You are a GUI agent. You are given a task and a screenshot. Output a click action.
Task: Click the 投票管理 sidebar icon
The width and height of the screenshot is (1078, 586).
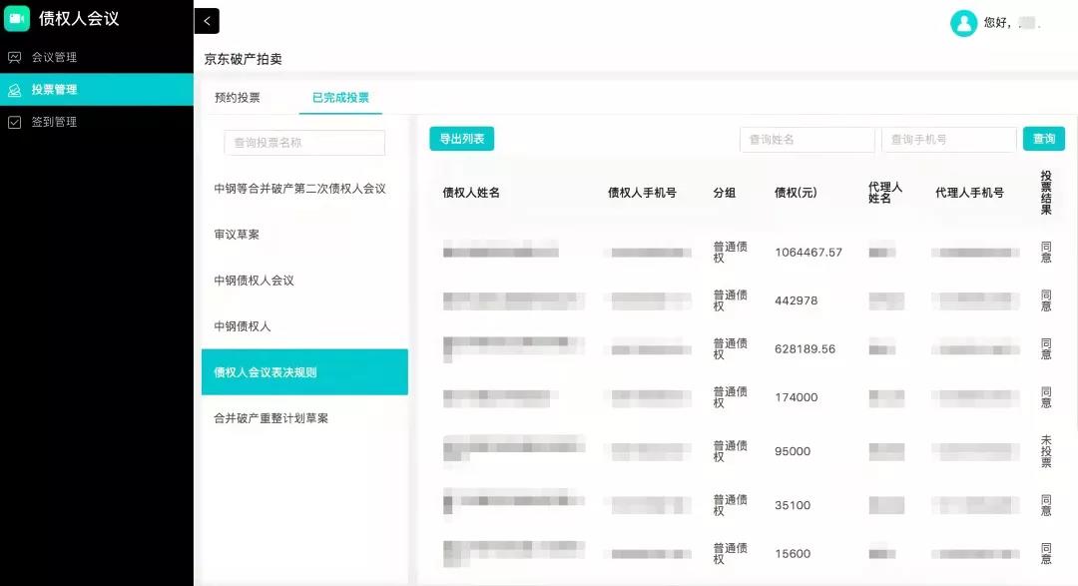coord(14,90)
